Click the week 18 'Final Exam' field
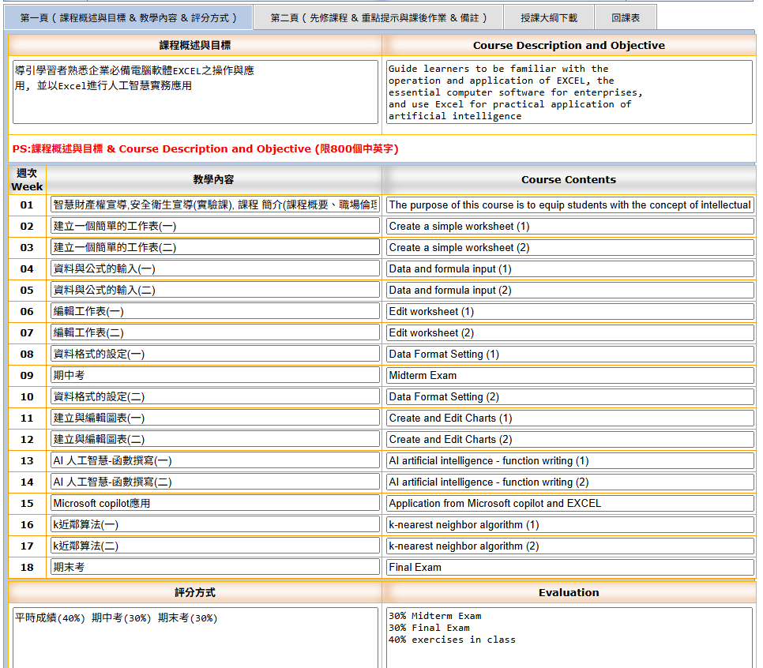 [x=569, y=568]
